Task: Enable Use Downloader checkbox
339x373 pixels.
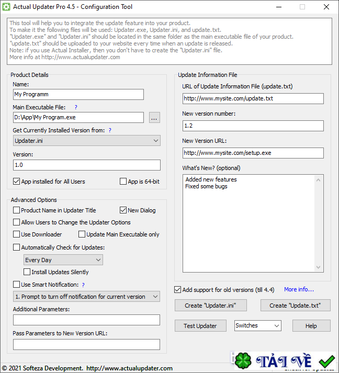Action: (17, 234)
